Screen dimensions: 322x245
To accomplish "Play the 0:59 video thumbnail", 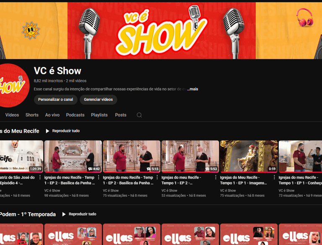I will 249,156.
